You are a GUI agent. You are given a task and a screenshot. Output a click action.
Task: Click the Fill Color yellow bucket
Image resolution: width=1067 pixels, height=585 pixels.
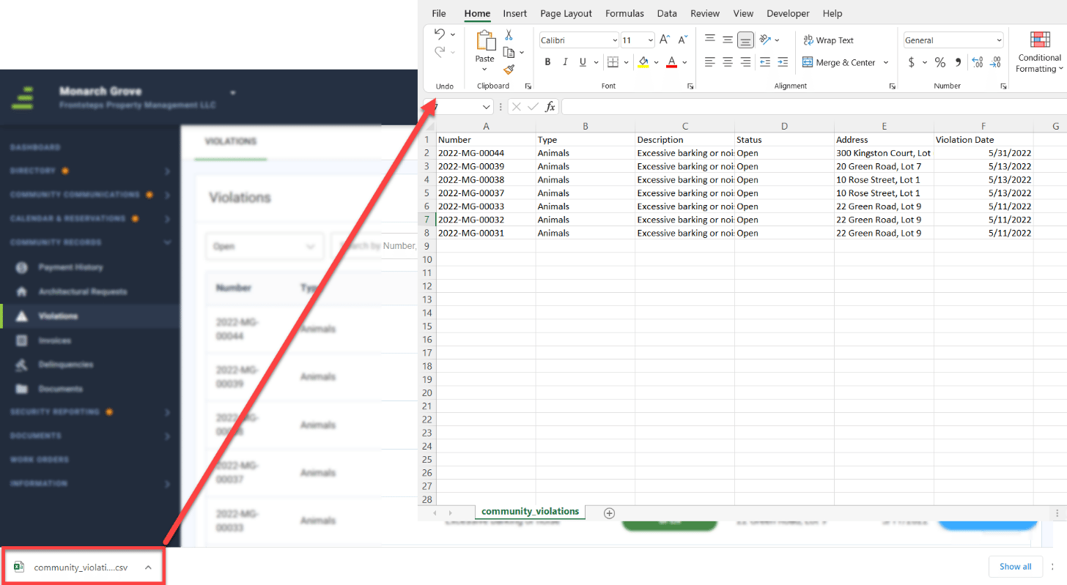643,62
